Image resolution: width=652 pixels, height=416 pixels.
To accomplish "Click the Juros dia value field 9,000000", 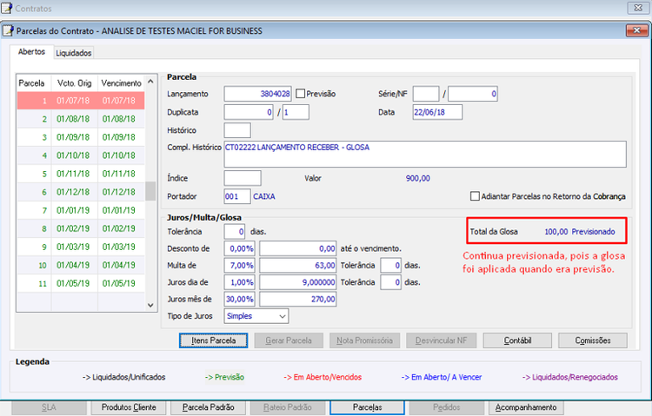I will 297,282.
